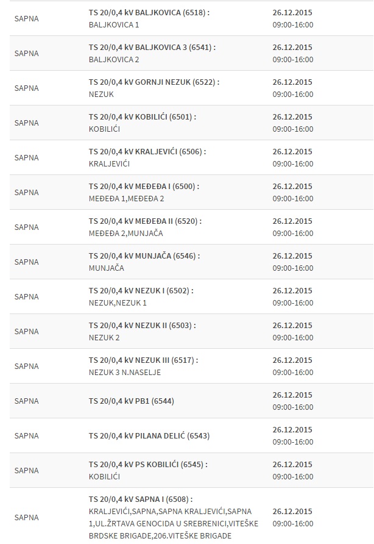
Task: Click the NEZUK III (6517) station heading
Action: tap(143, 360)
